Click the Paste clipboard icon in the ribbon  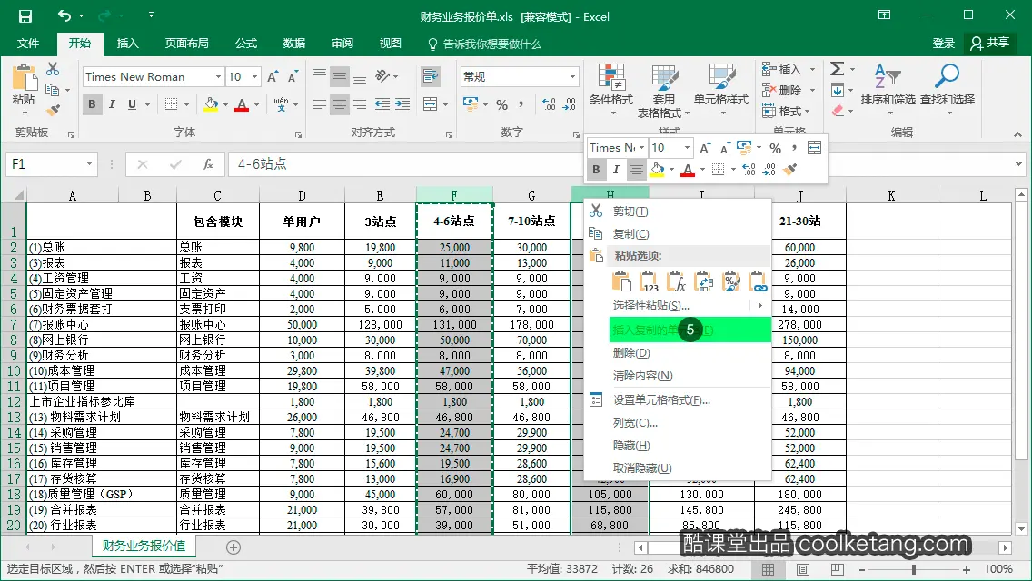coord(25,77)
